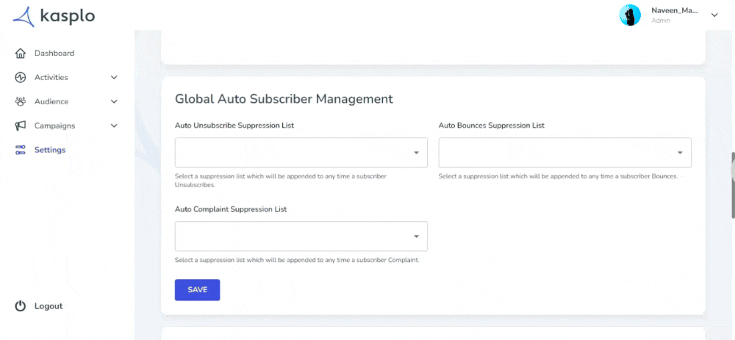The image size is (735, 340).
Task: Open the Auto Complaint Suppression List dropdown
Action: pos(301,236)
